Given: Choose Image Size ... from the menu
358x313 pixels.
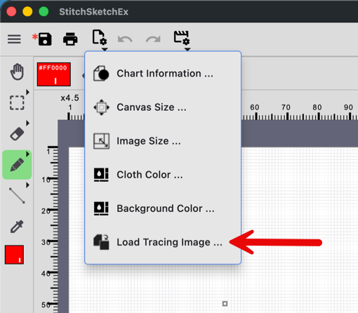Looking at the screenshot, I should pos(163,141).
